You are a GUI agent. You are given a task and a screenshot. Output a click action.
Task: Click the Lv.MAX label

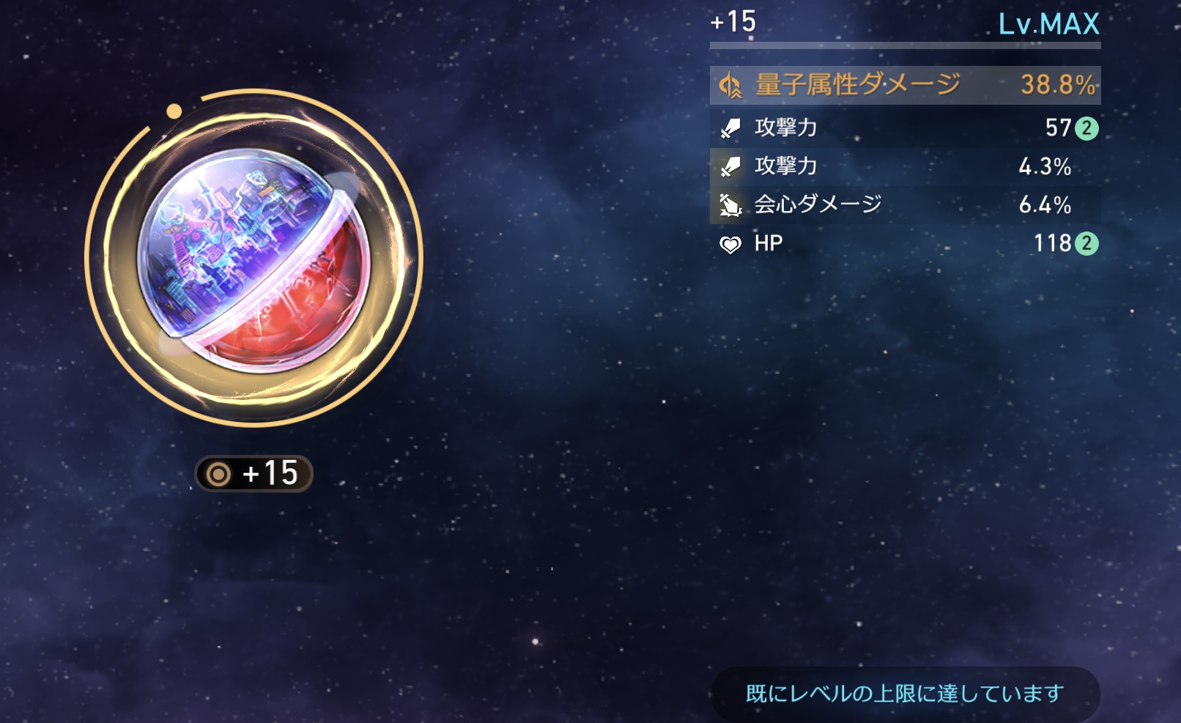[x=1049, y=24]
